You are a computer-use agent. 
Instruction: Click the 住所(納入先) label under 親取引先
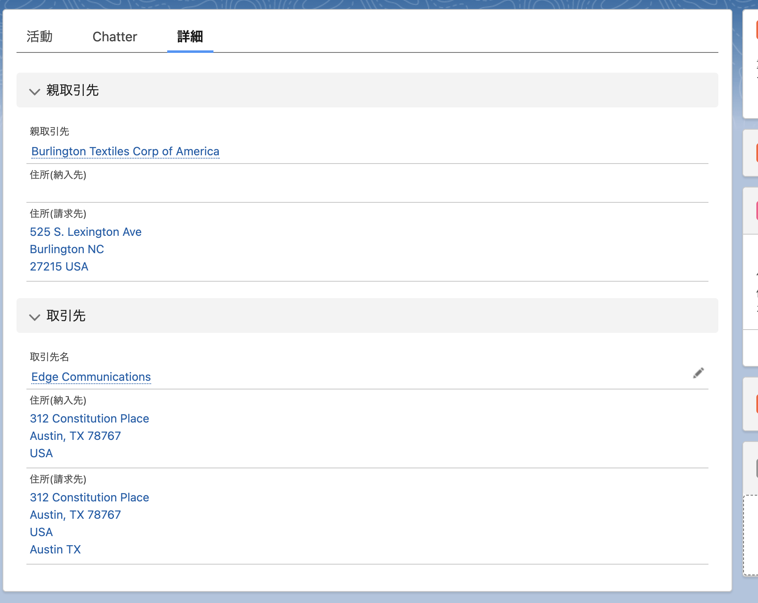coord(58,175)
